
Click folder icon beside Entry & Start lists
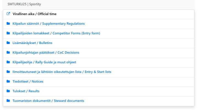(8, 72)
